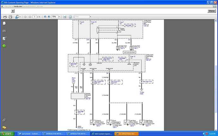
Task: Follow 'See Circuit 201, page 10-7' link
Action: pyautogui.click(x=115, y=82)
